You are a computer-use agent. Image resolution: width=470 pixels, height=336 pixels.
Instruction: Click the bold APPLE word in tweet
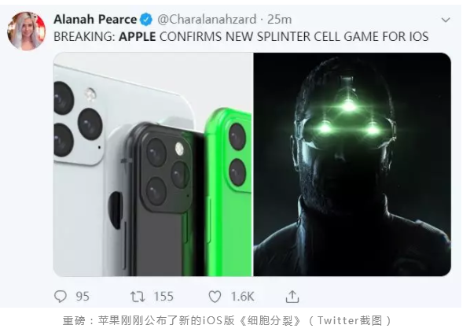click(x=138, y=37)
